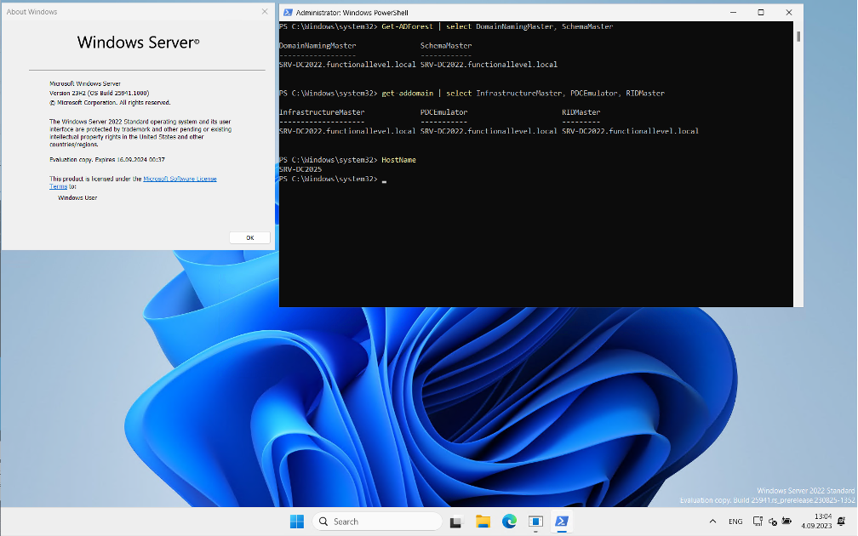Click the Search input field on taskbar

tap(377, 521)
